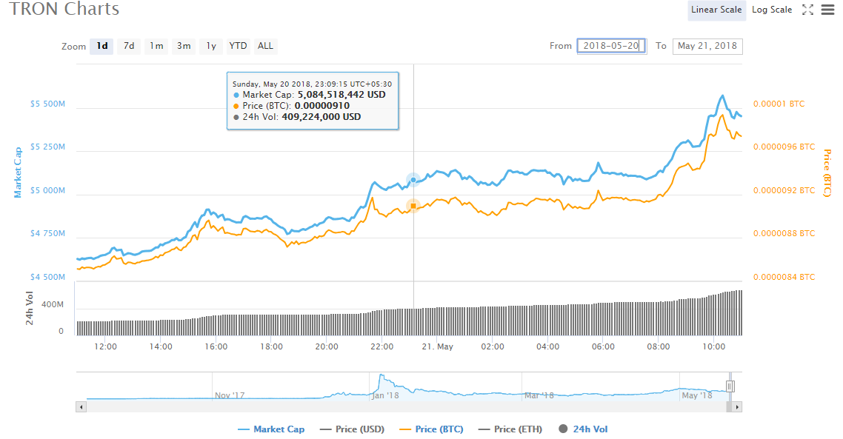The width and height of the screenshot is (843, 439).
Task: Click the 16:00 time axis label
Action: (216, 347)
